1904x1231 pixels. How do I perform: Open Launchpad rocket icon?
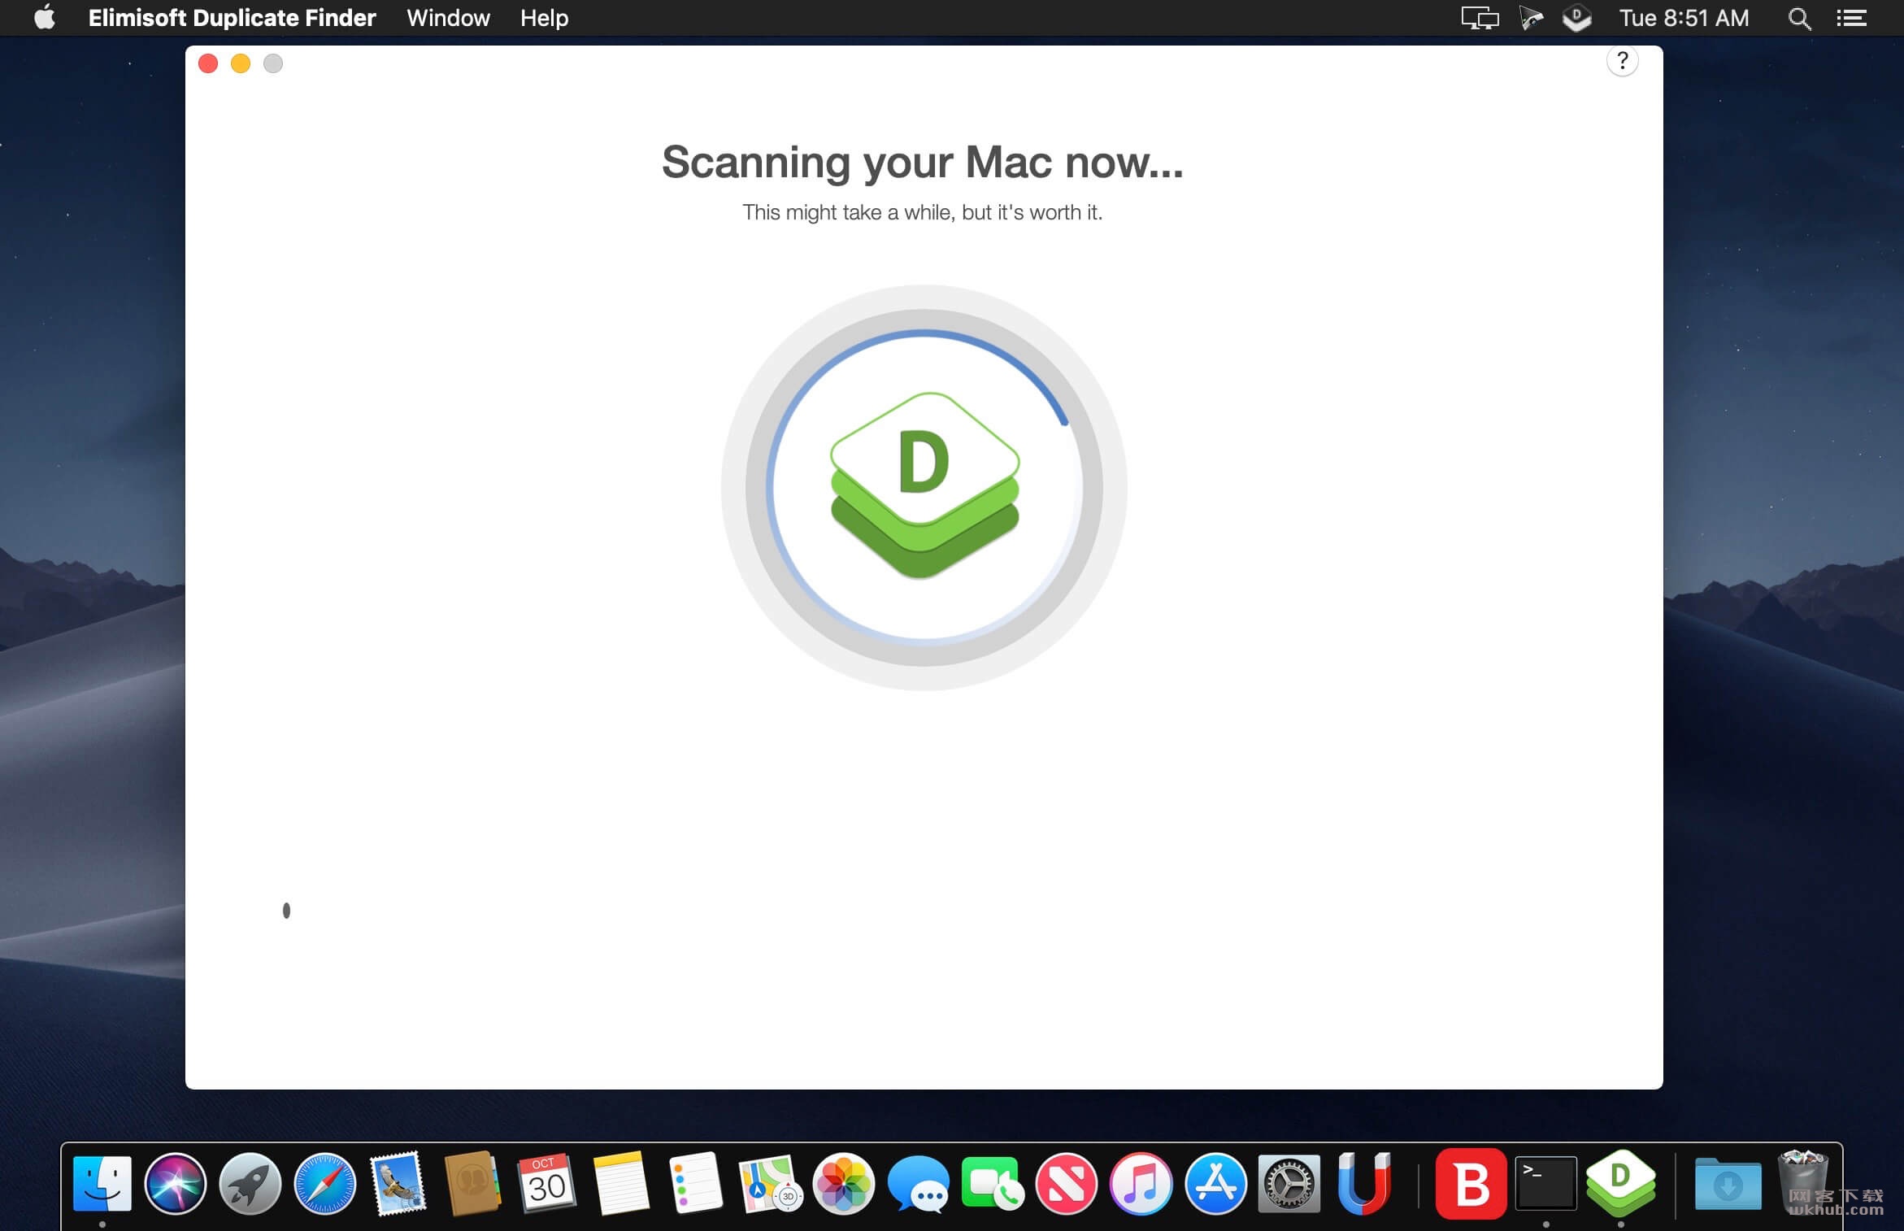coord(250,1183)
